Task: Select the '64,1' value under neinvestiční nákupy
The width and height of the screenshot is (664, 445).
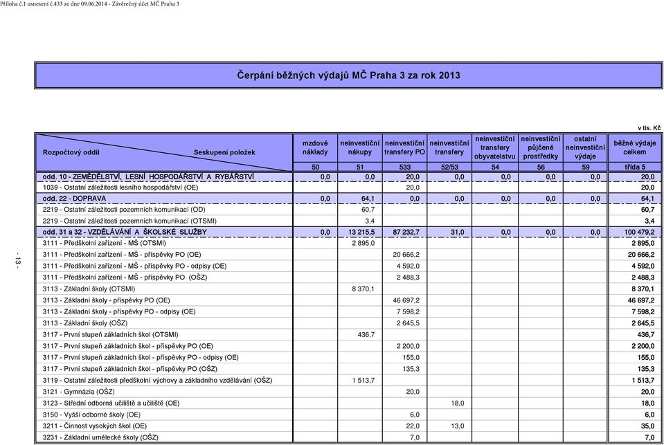Action: (368, 199)
